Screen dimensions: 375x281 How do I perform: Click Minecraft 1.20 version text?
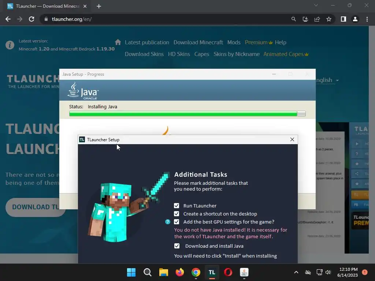(x=34, y=49)
